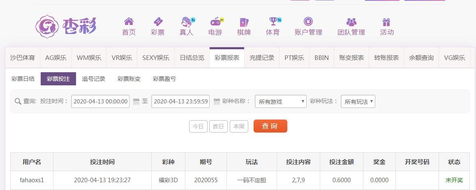Click the 玩法 column header

click(252, 162)
